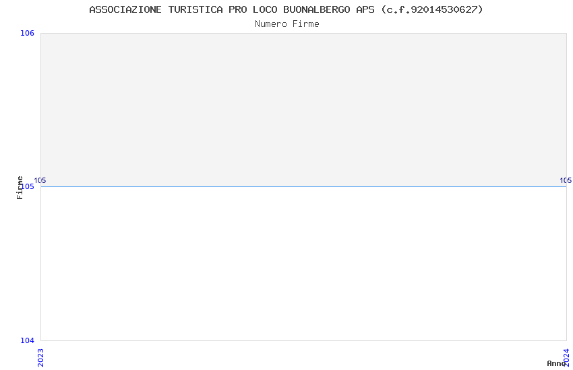The height and width of the screenshot is (370, 573).
Task: Select the 106 y-axis label
Action: [x=27, y=33]
